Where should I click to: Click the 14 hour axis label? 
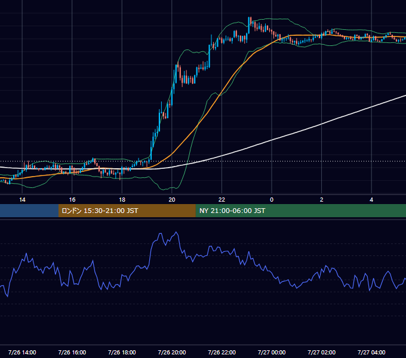click(x=22, y=200)
